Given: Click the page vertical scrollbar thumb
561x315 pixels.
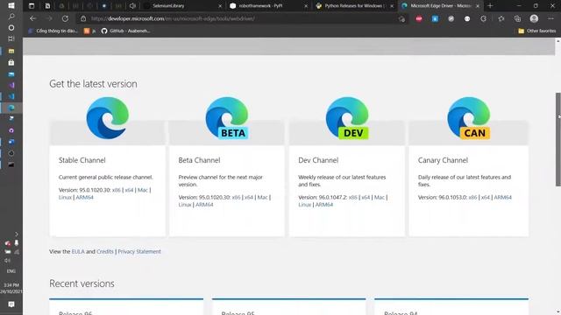Looking at the screenshot, I should (x=557, y=139).
